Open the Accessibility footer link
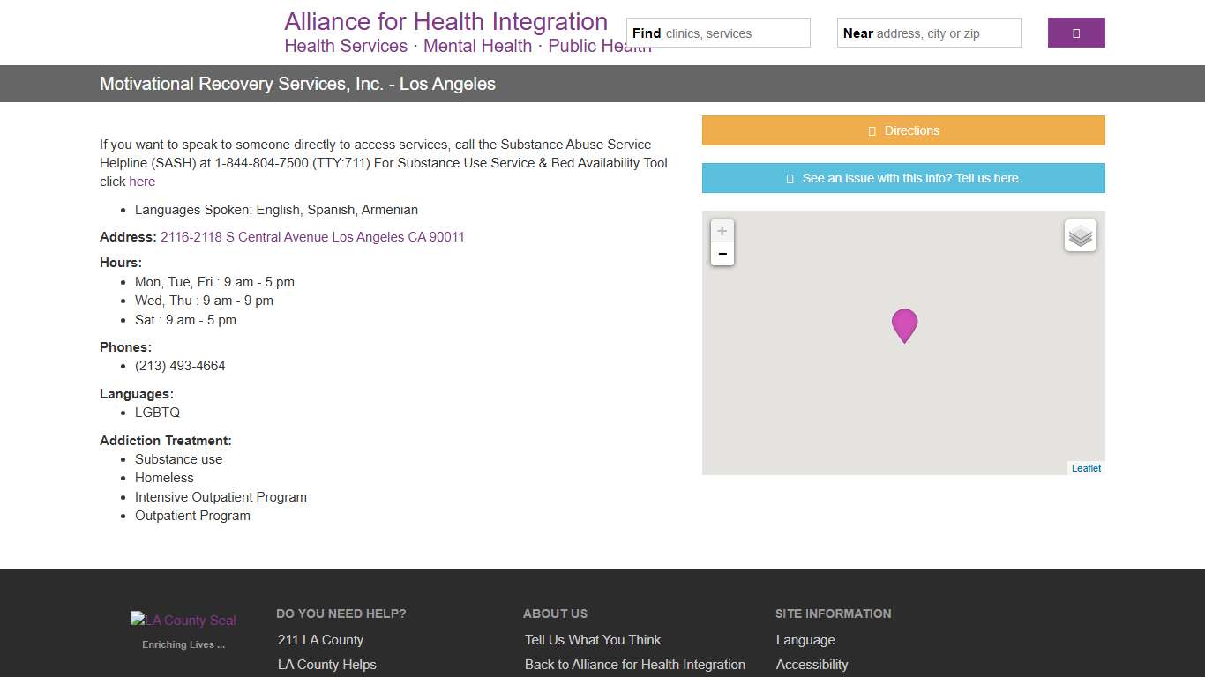This screenshot has width=1205, height=677. (x=812, y=665)
